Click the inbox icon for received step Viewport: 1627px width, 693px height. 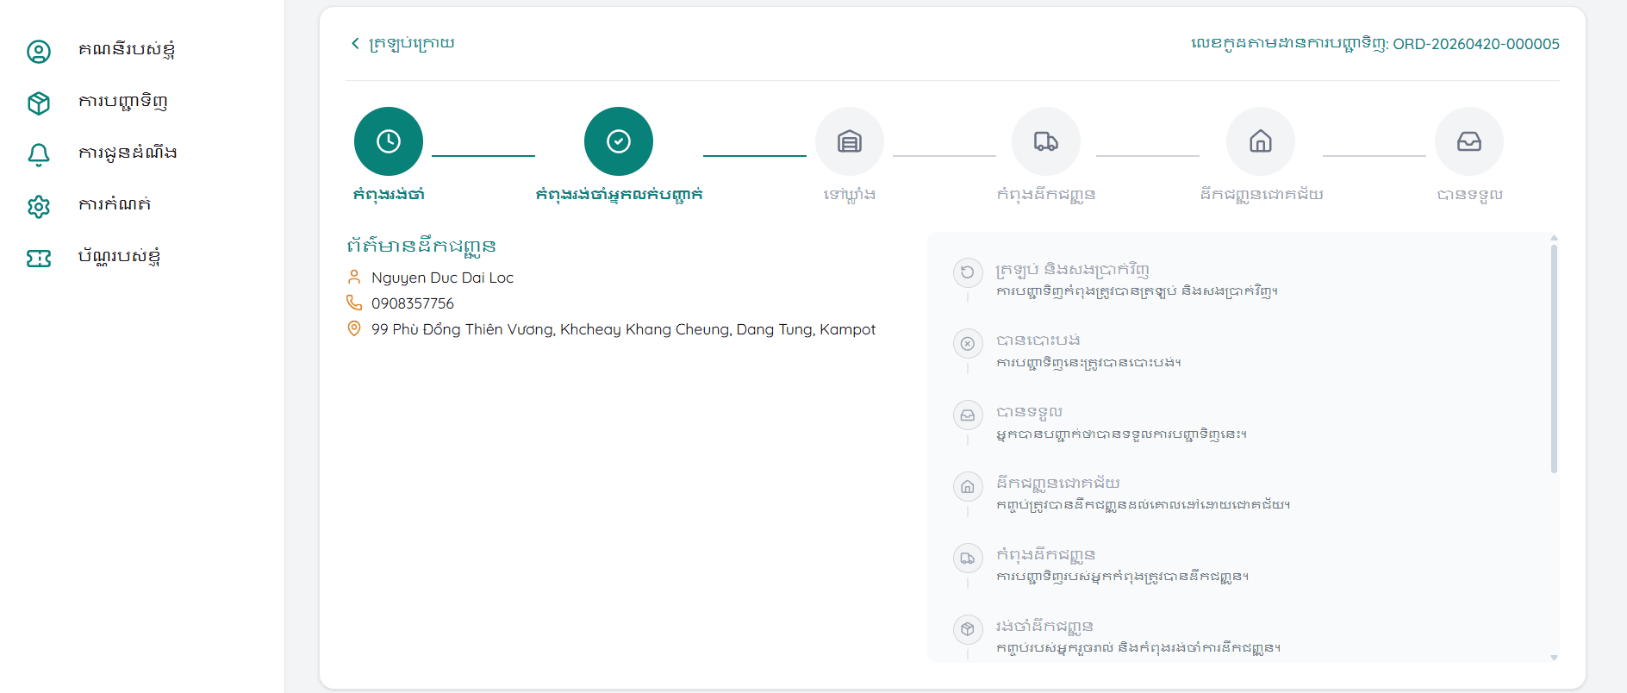coord(1469,141)
